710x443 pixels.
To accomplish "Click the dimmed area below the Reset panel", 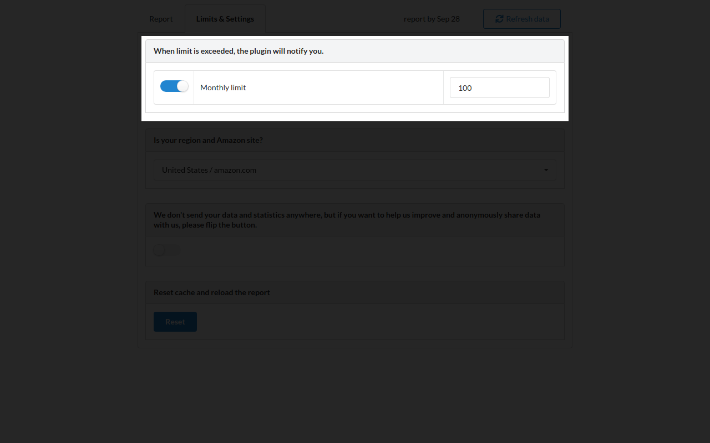I will point(355,393).
